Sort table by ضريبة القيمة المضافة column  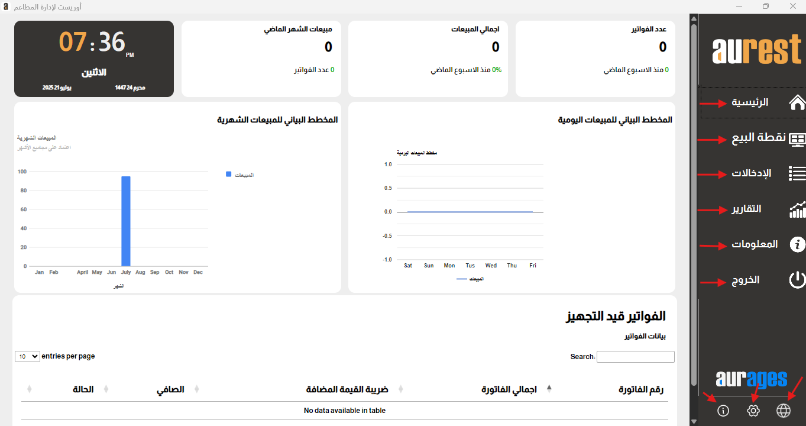click(347, 389)
